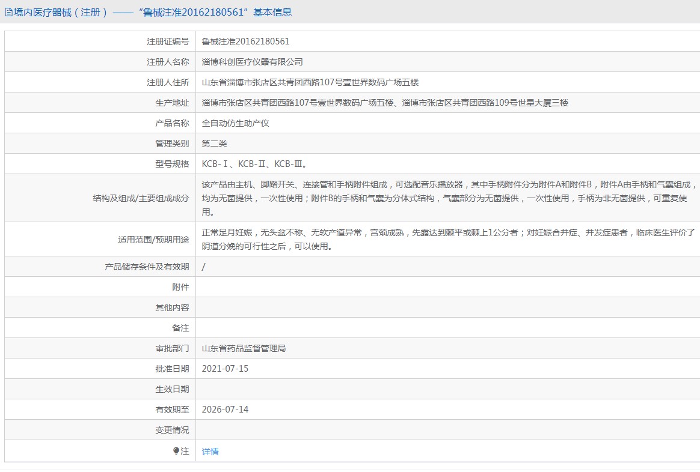This screenshot has height=472, width=700.
Task: Click the 生效日期 label
Action: (173, 390)
